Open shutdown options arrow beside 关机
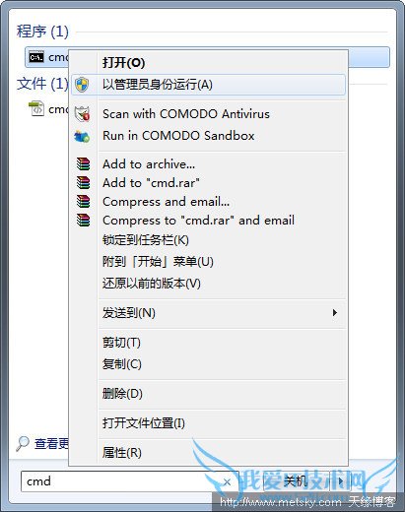 341,481
